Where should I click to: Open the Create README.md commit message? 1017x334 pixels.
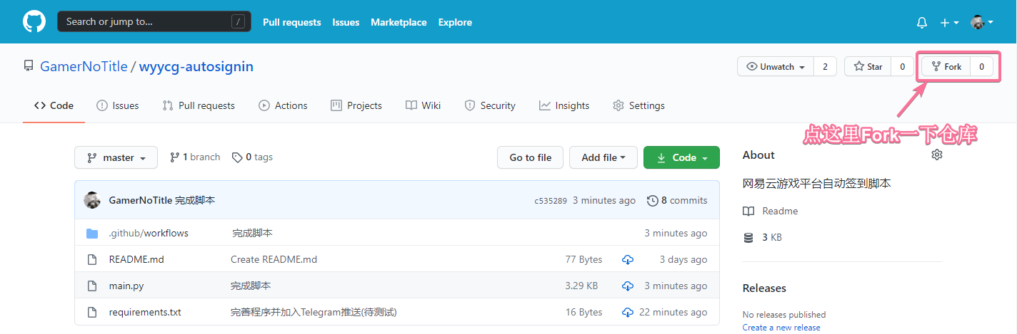tap(274, 259)
